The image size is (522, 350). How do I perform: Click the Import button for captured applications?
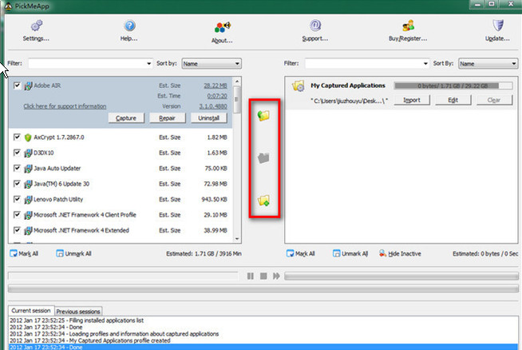(x=412, y=100)
